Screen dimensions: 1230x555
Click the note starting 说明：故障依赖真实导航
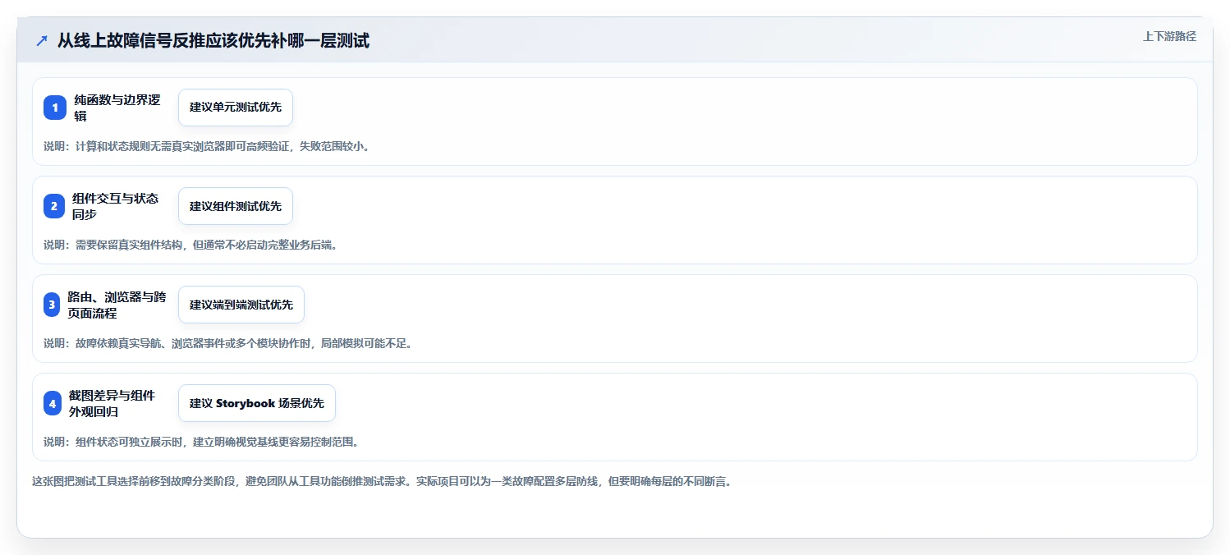227,343
